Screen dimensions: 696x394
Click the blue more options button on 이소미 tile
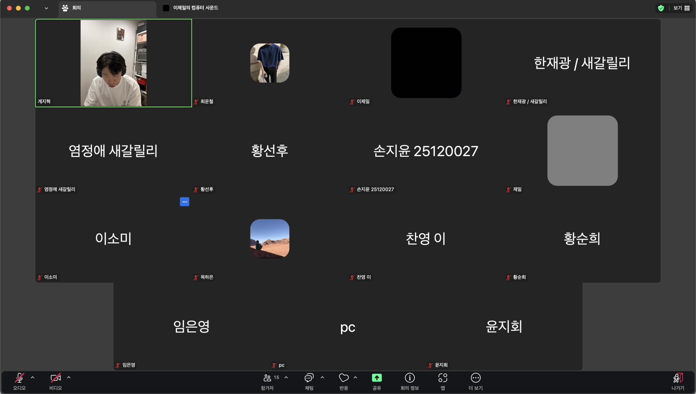pos(185,202)
